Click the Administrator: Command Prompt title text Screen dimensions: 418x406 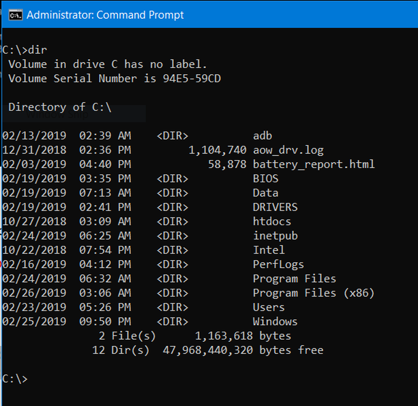[105, 15]
